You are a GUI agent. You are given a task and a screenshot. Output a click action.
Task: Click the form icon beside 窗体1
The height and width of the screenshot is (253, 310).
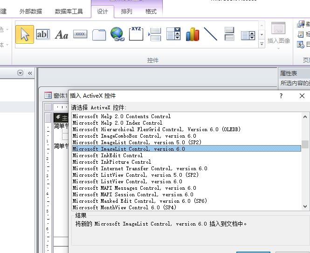pos(48,95)
